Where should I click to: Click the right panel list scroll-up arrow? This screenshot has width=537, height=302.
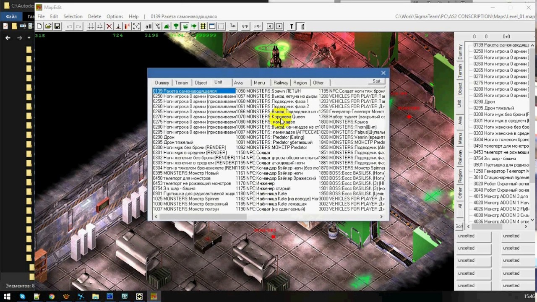pos(532,45)
